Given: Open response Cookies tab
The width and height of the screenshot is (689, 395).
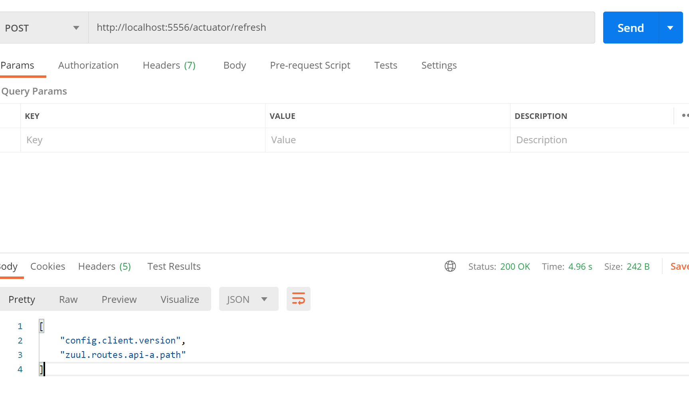Looking at the screenshot, I should (x=48, y=267).
